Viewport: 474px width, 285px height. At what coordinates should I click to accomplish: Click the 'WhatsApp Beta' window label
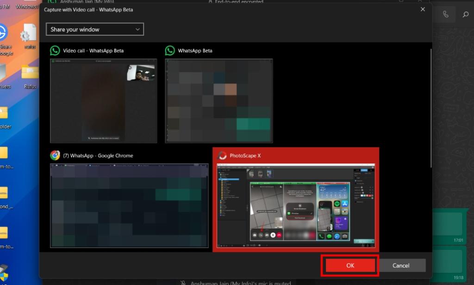(x=195, y=51)
